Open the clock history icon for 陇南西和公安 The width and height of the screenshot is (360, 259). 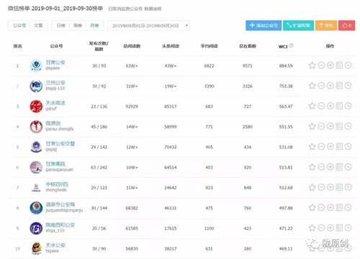click(x=348, y=228)
